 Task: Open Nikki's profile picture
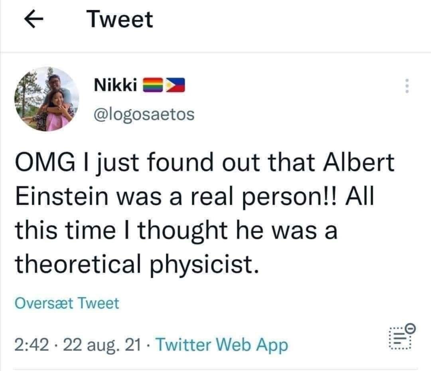click(46, 99)
